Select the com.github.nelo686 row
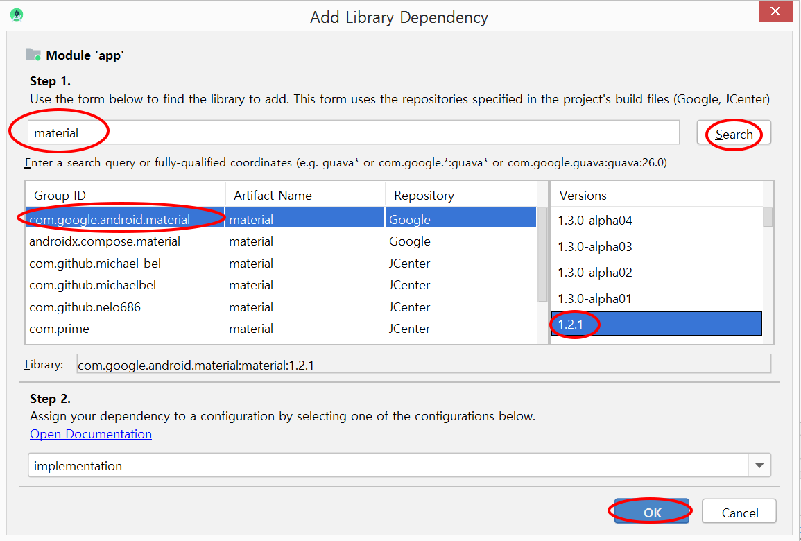This screenshot has height=541, width=801. coord(281,307)
